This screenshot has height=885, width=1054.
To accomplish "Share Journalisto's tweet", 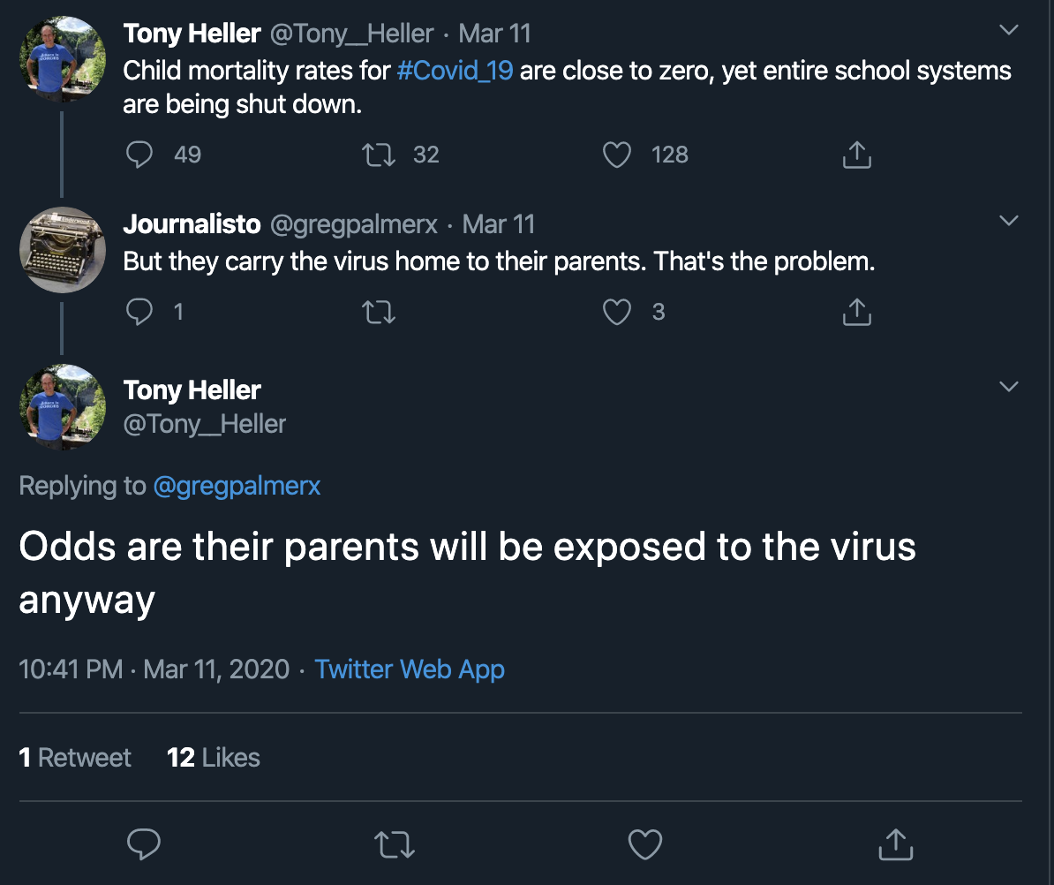I will pos(856,312).
